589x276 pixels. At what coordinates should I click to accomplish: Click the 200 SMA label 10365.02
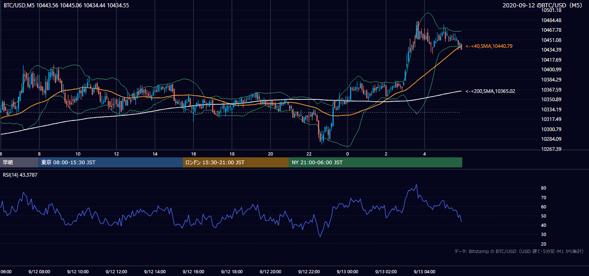(x=490, y=91)
